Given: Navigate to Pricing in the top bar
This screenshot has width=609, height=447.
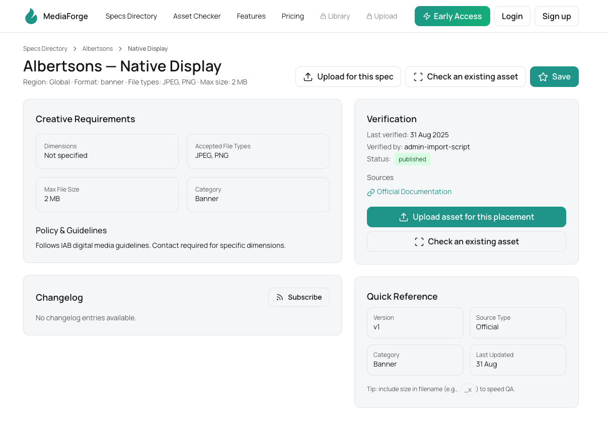Looking at the screenshot, I should click(x=292, y=16).
